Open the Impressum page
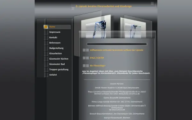Viewport: 192px width, 120px height. [x=55, y=32]
